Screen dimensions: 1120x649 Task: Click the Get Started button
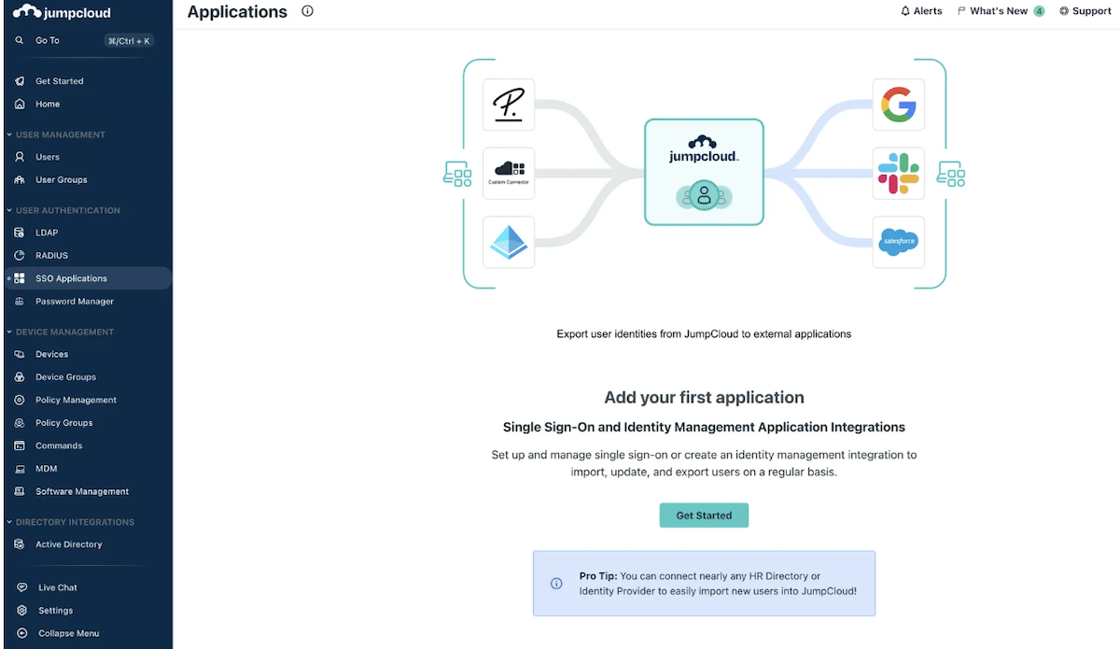pyautogui.click(x=704, y=515)
